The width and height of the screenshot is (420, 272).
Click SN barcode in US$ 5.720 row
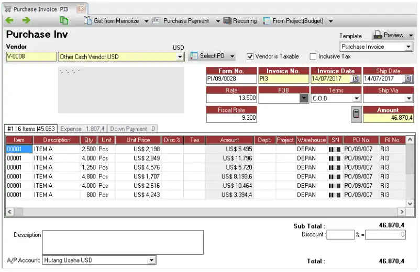tap(335, 168)
